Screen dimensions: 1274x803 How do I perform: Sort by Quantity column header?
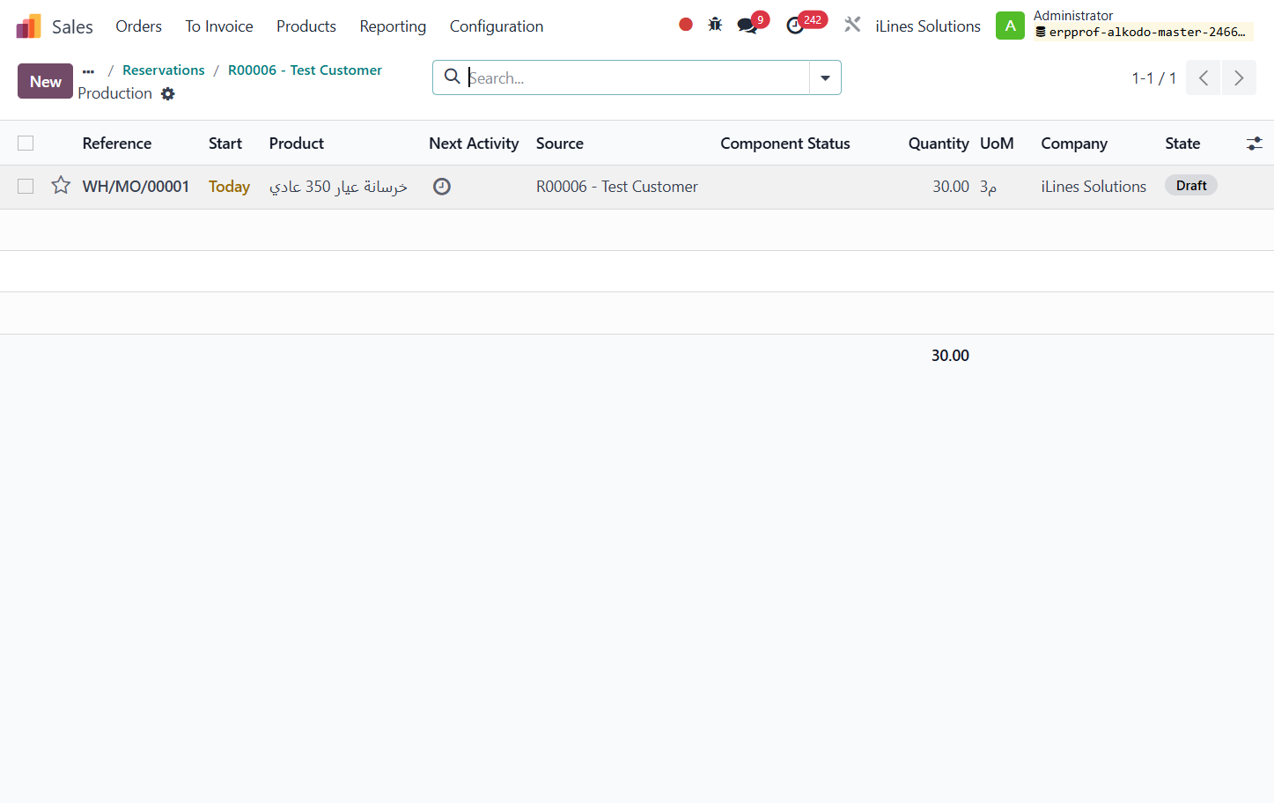click(x=939, y=144)
